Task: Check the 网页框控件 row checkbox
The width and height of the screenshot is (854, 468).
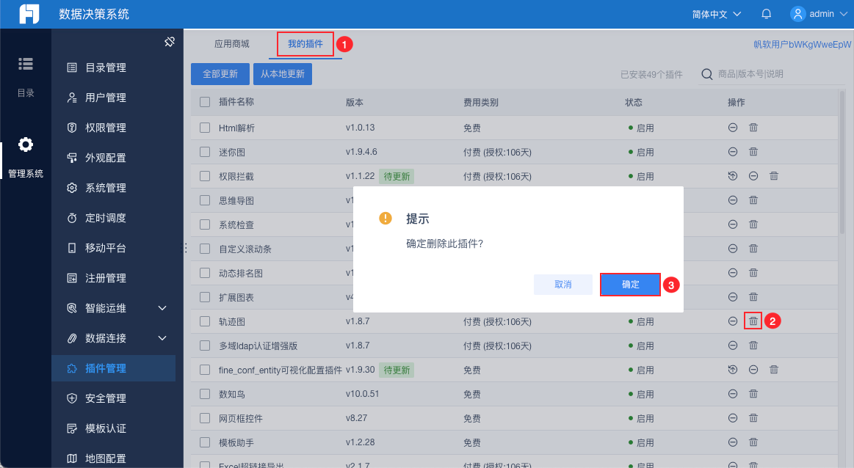Action: tap(205, 418)
